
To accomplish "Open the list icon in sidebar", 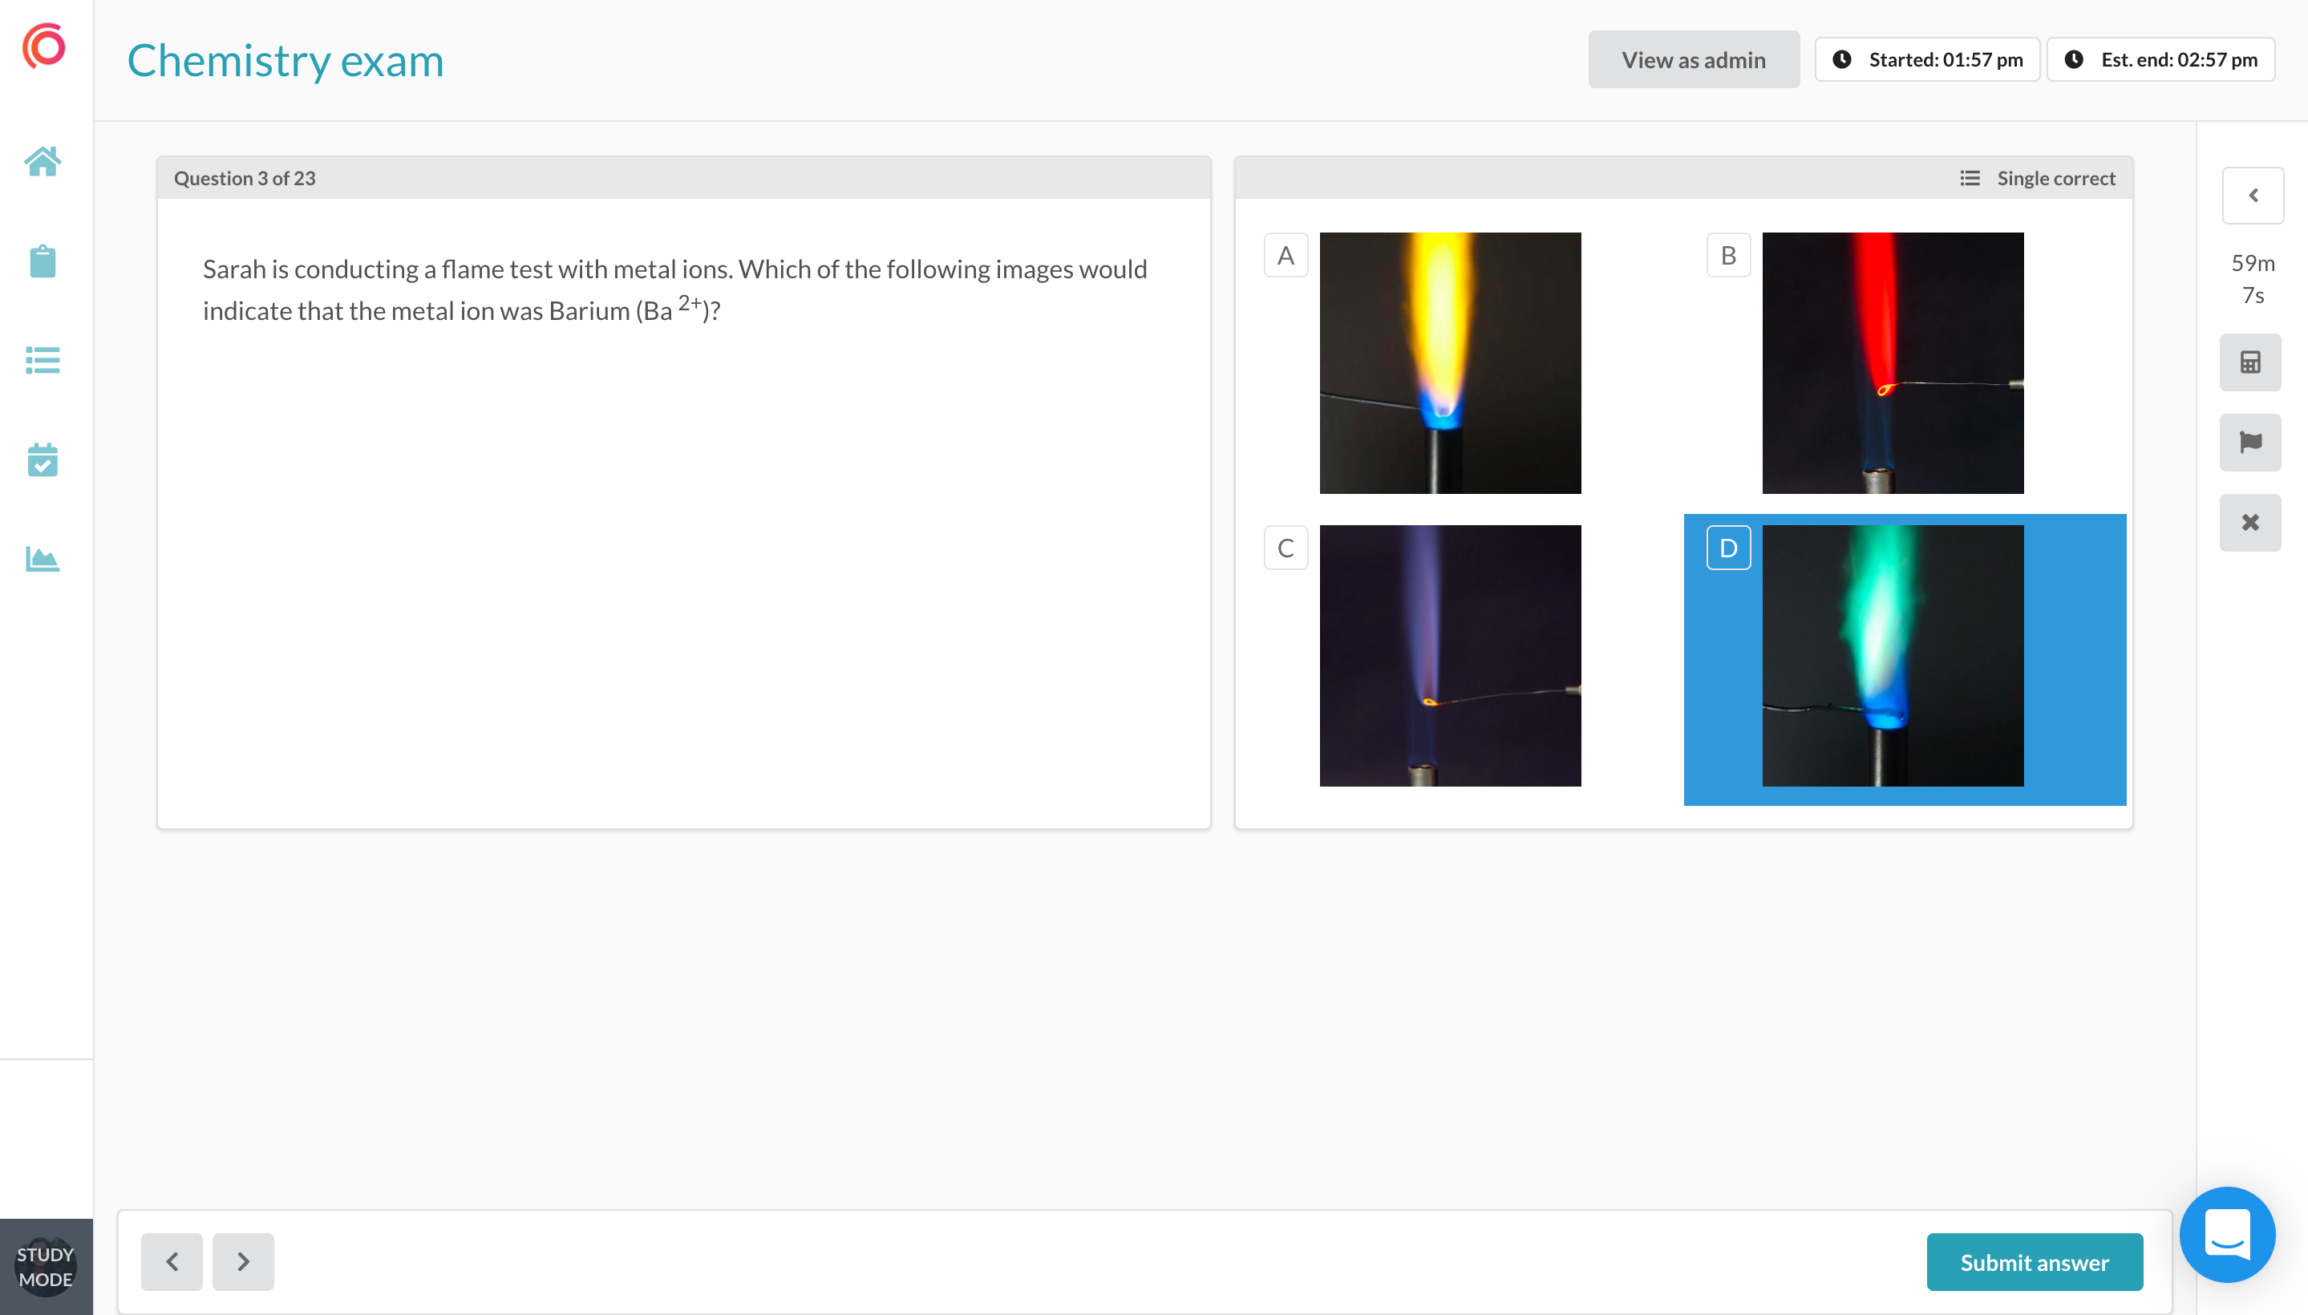I will tap(43, 360).
